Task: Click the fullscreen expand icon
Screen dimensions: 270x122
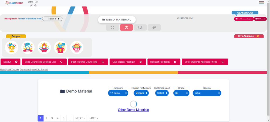Action: [112, 28]
